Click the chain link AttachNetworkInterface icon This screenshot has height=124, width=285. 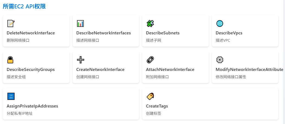(x=150, y=60)
